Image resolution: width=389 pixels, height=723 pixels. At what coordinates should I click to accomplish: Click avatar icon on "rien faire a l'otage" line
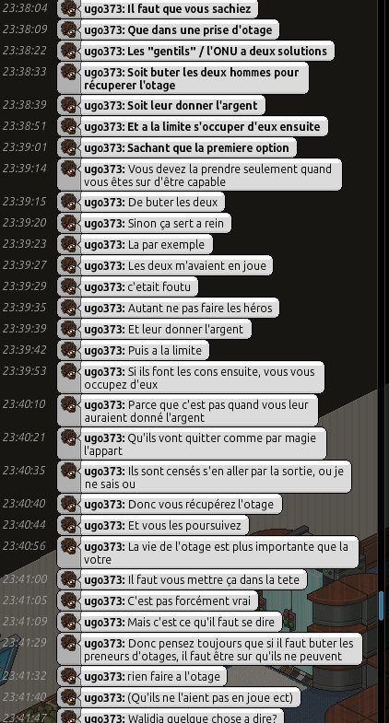(69, 677)
